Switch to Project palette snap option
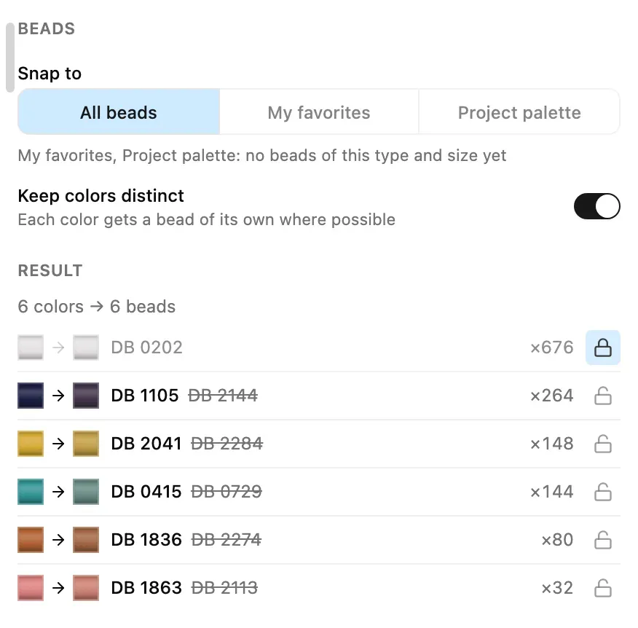 click(519, 112)
